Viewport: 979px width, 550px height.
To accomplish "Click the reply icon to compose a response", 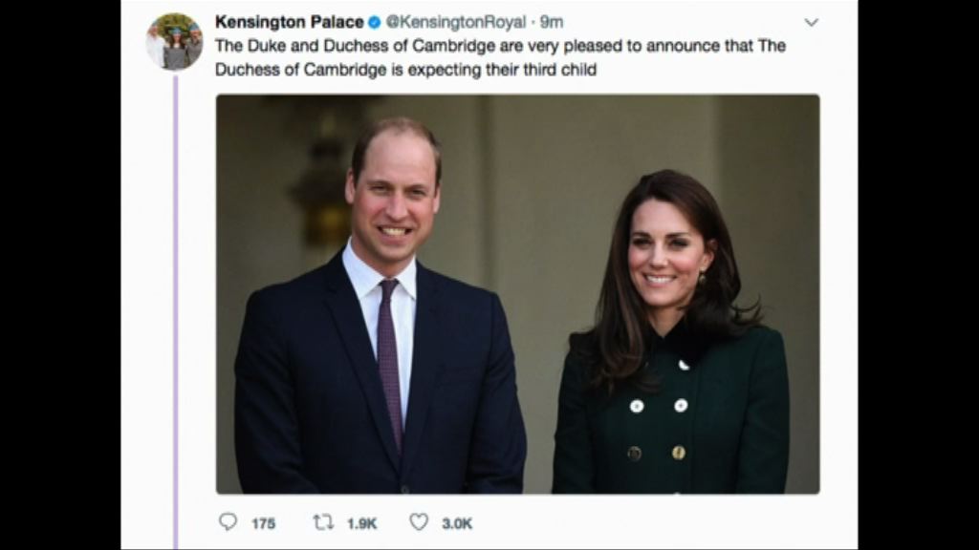I will [x=229, y=522].
